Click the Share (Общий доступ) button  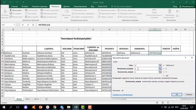187,6
